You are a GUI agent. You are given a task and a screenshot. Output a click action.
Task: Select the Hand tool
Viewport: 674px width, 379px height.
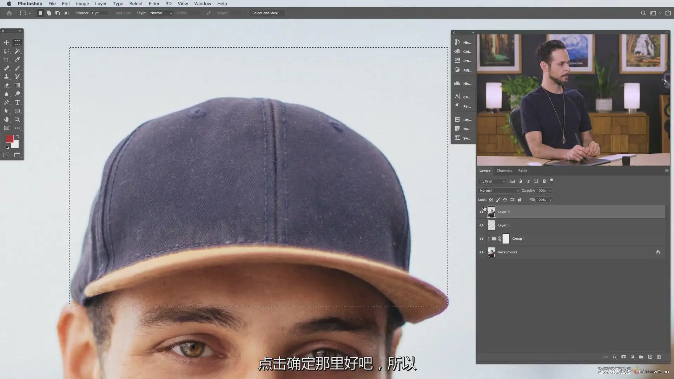pos(6,120)
